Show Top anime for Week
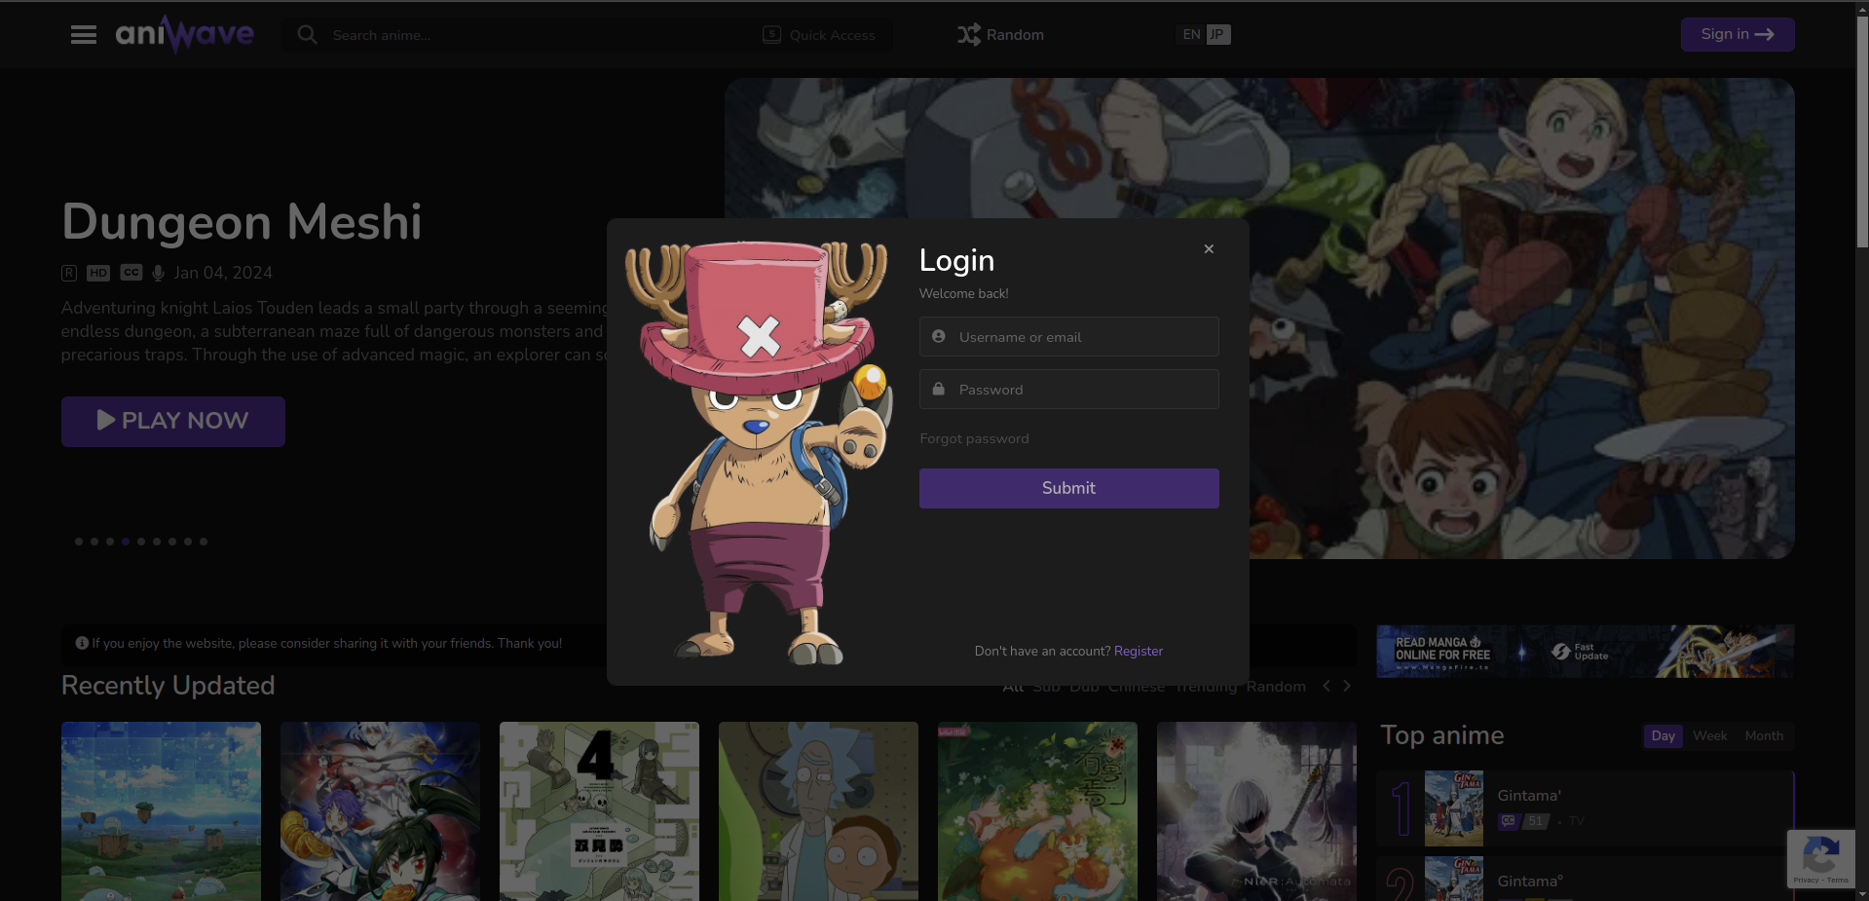The image size is (1869, 901). (x=1710, y=736)
